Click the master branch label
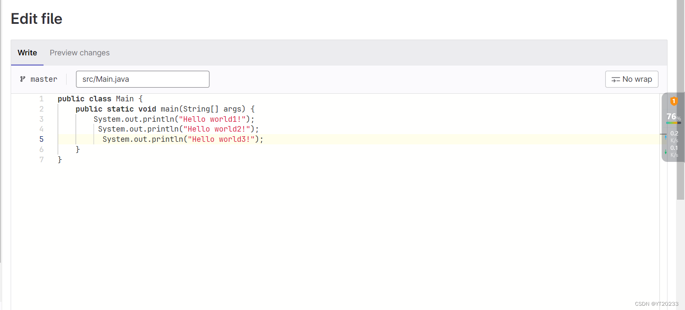 coord(44,79)
